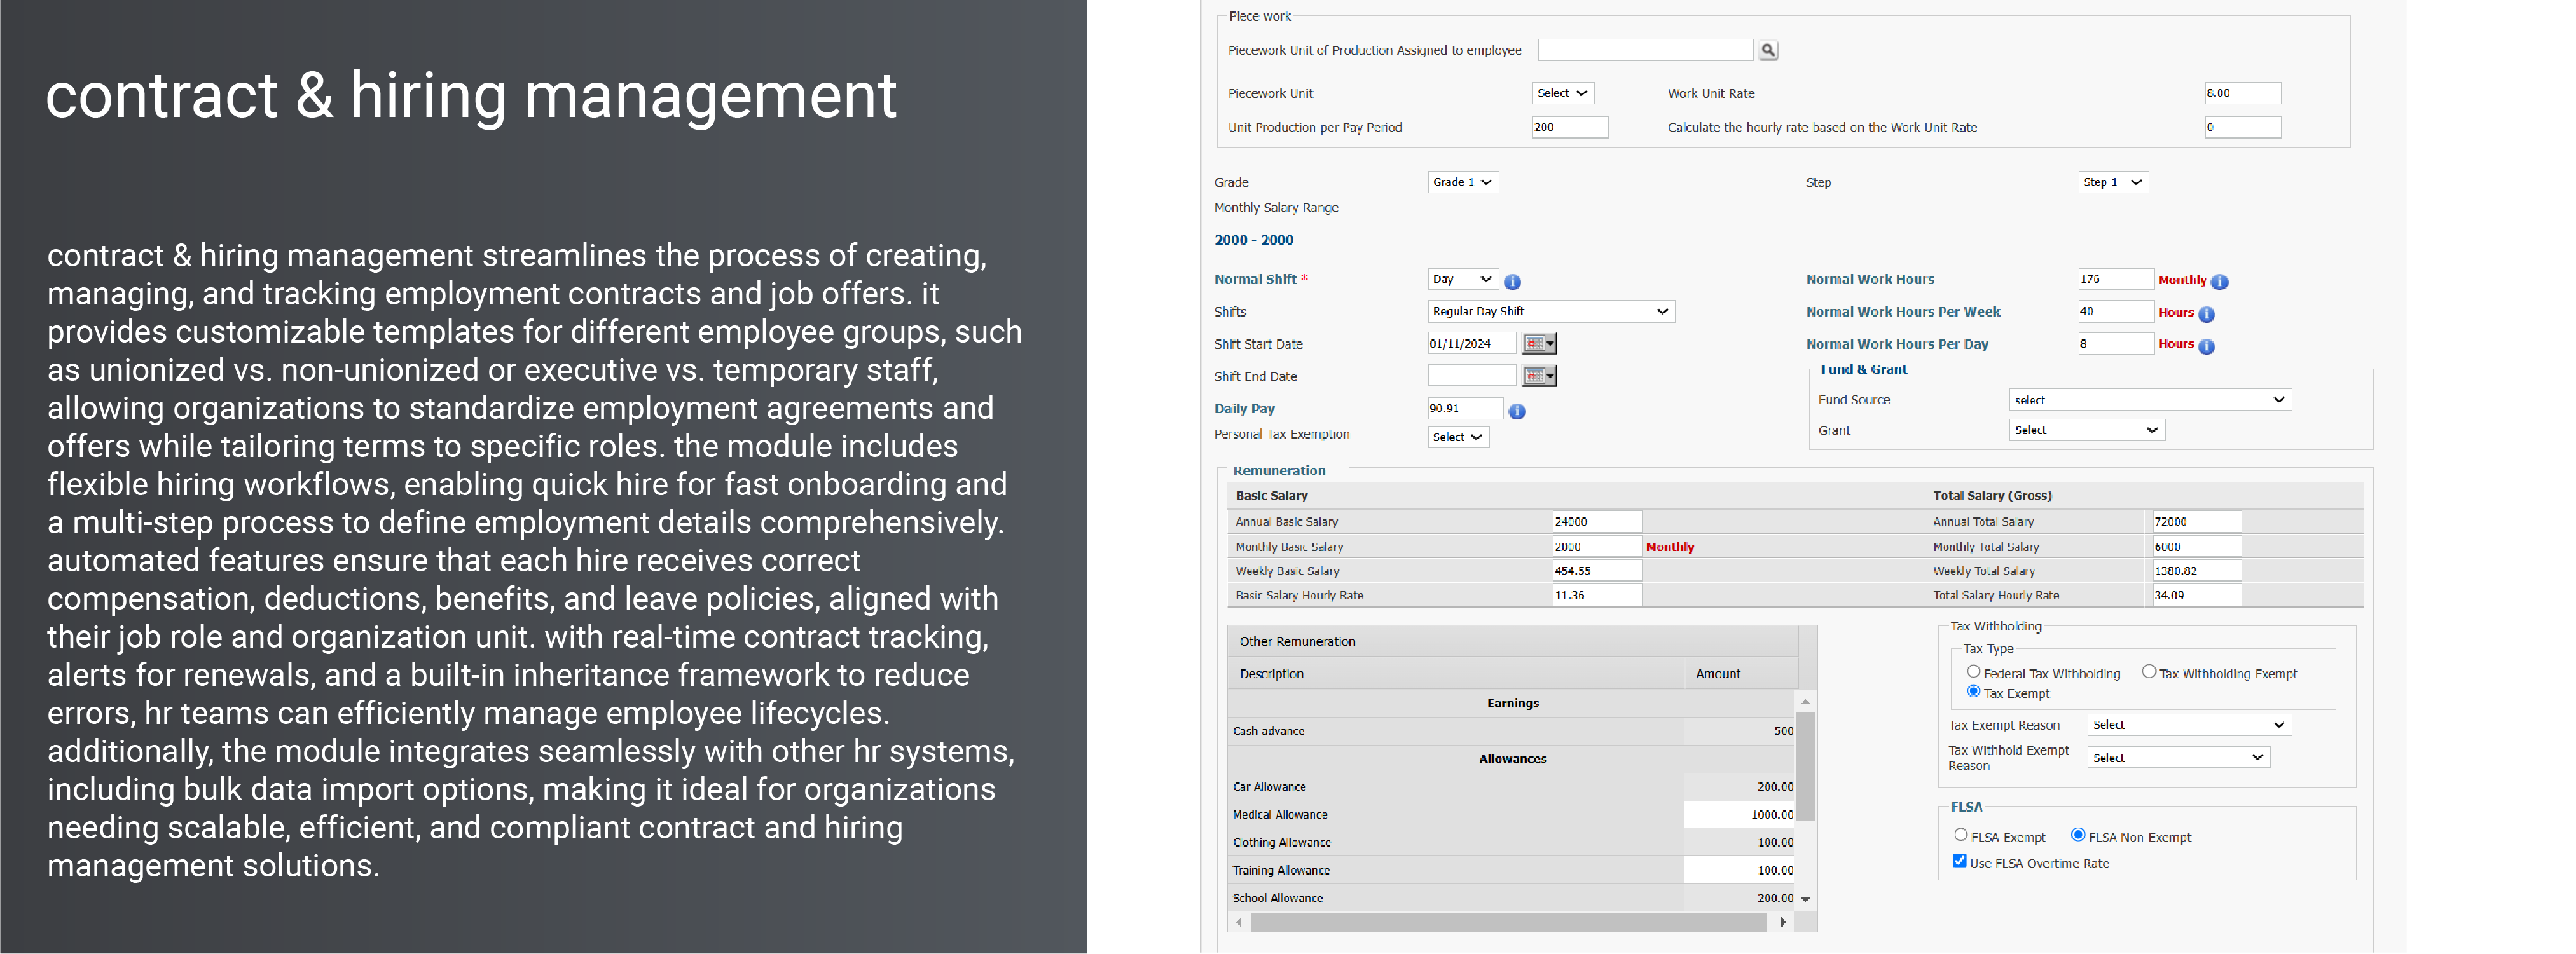Screen dimensions: 2576x954
Task: Click Normal Work Hours field showing 176
Action: point(2115,279)
